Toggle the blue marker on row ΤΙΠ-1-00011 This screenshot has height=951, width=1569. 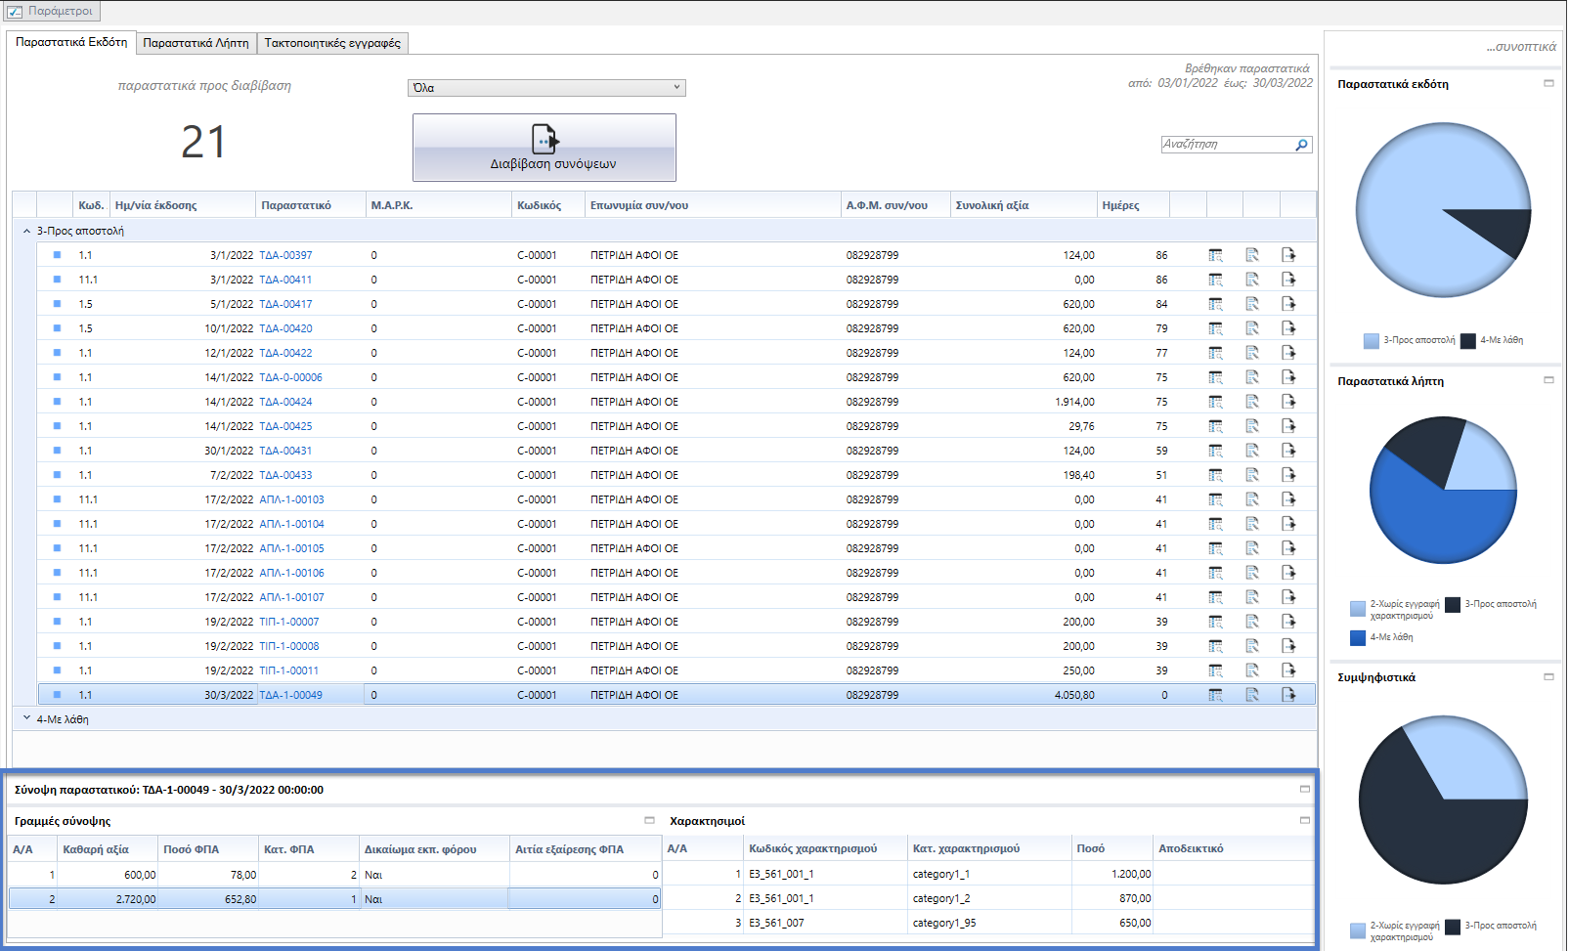pos(57,670)
